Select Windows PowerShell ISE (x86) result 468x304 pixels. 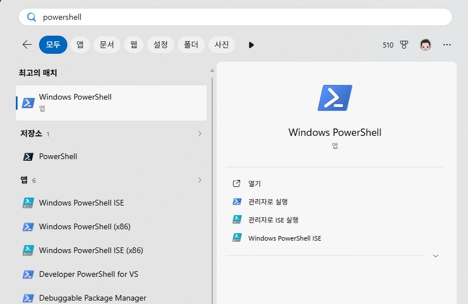(x=111, y=250)
